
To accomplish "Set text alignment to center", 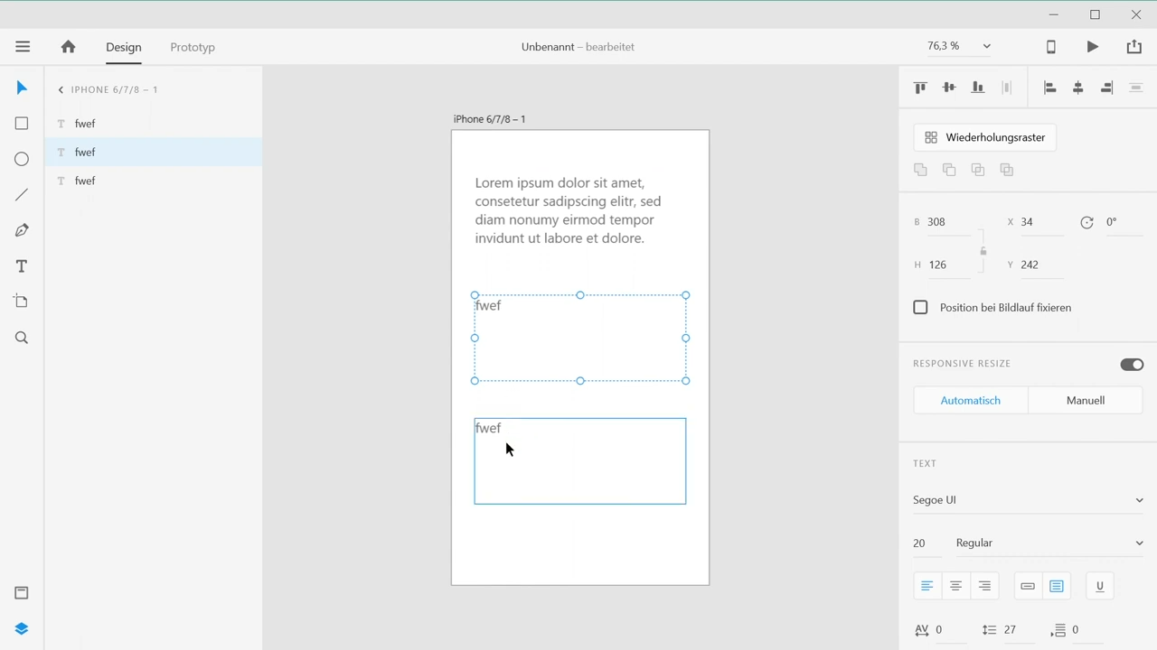I will pyautogui.click(x=955, y=587).
